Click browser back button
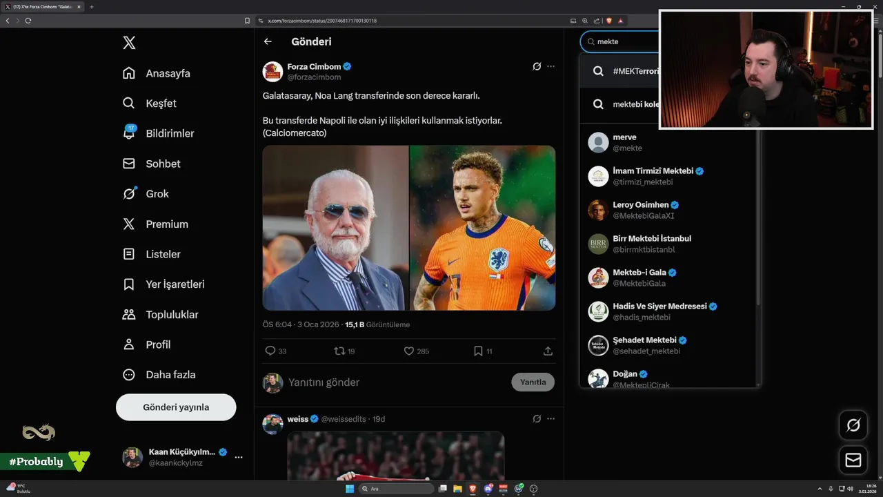 click(x=8, y=21)
